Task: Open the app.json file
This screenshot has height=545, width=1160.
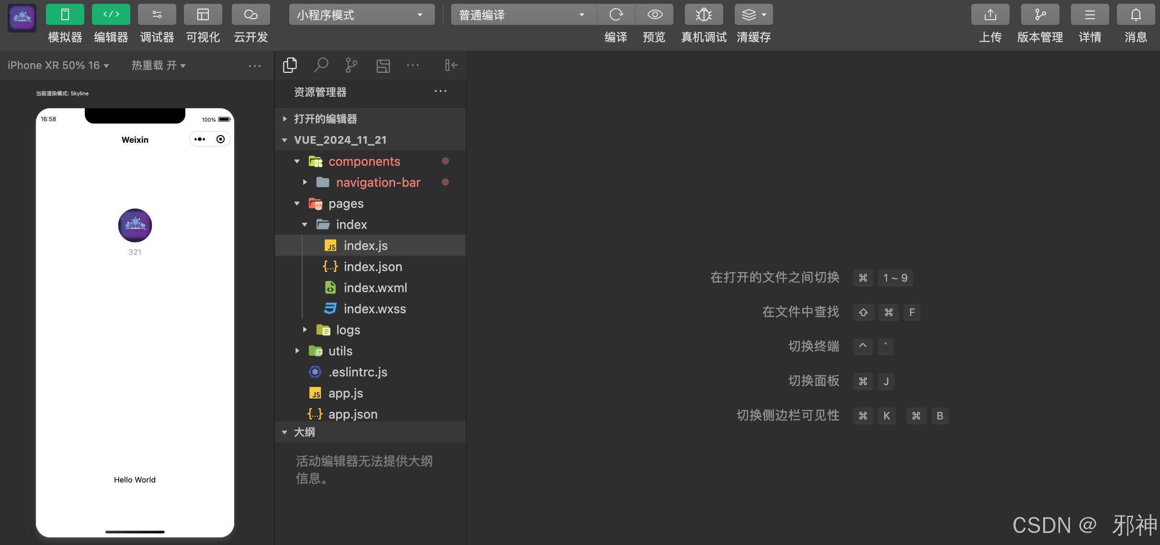Action: coord(353,414)
